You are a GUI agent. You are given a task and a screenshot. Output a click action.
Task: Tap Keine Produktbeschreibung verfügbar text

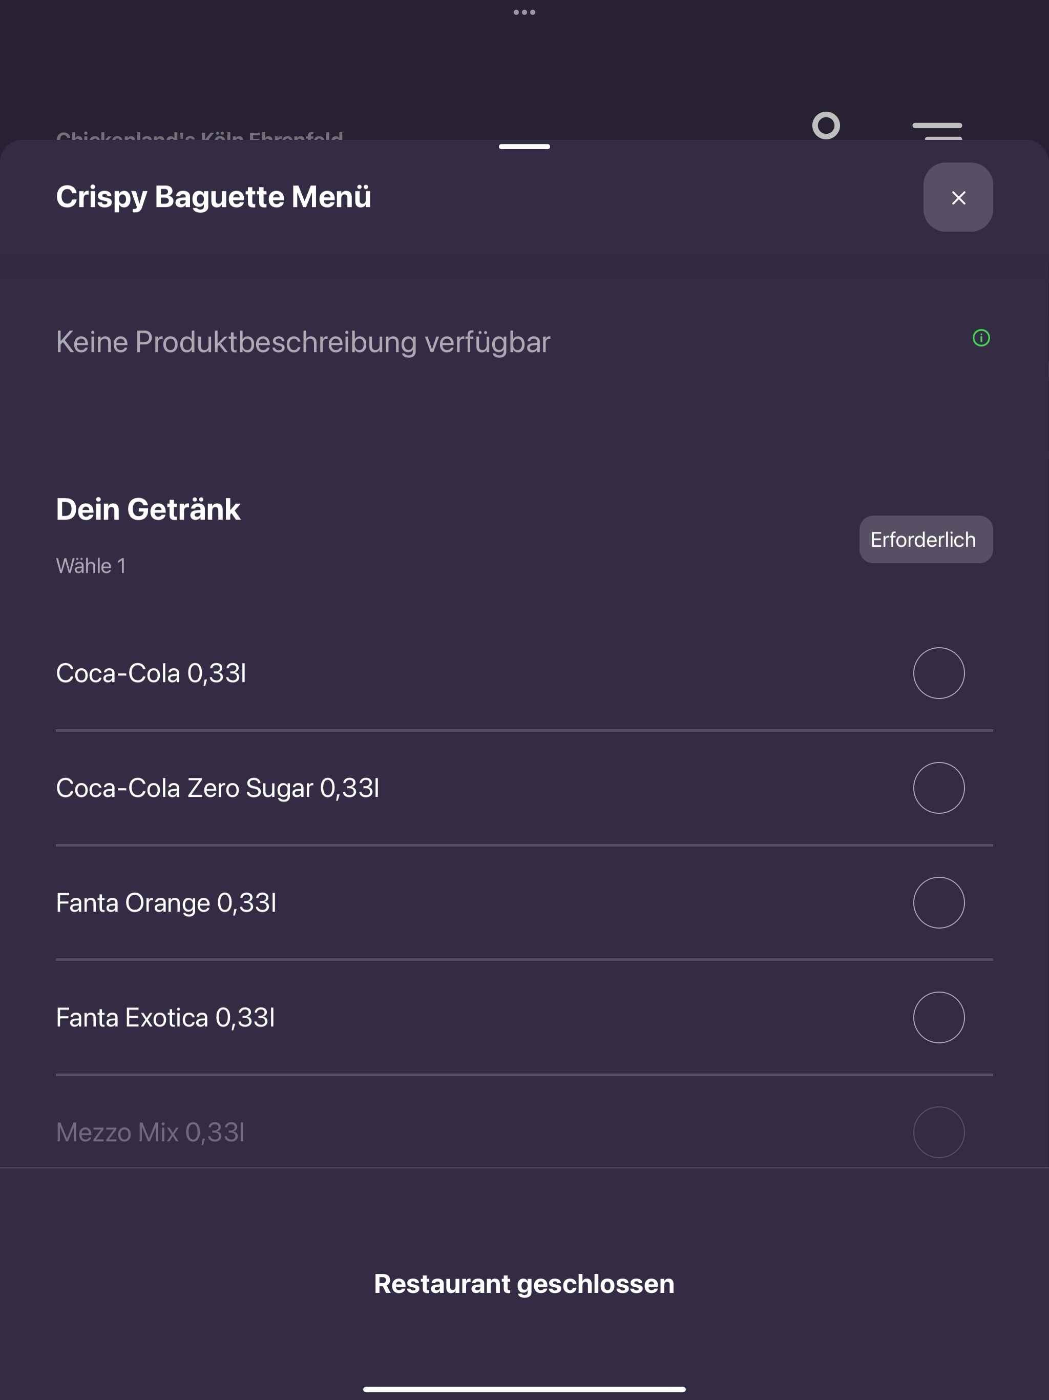coord(303,342)
